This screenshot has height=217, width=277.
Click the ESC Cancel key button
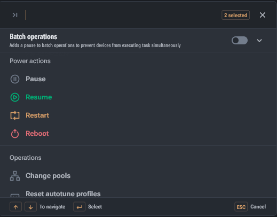(241, 207)
